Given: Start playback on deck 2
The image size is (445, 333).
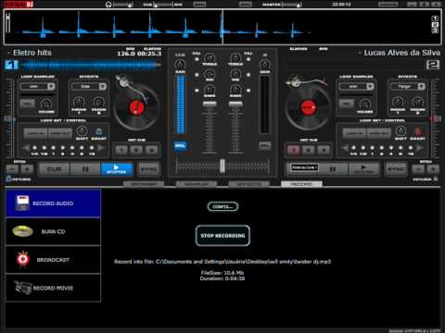Looking at the screenshot, I should click(363, 169).
